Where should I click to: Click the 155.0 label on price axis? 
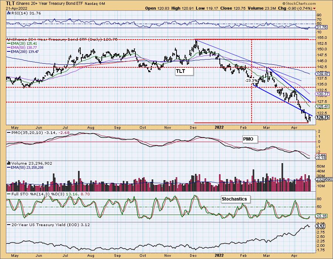click(322, 38)
